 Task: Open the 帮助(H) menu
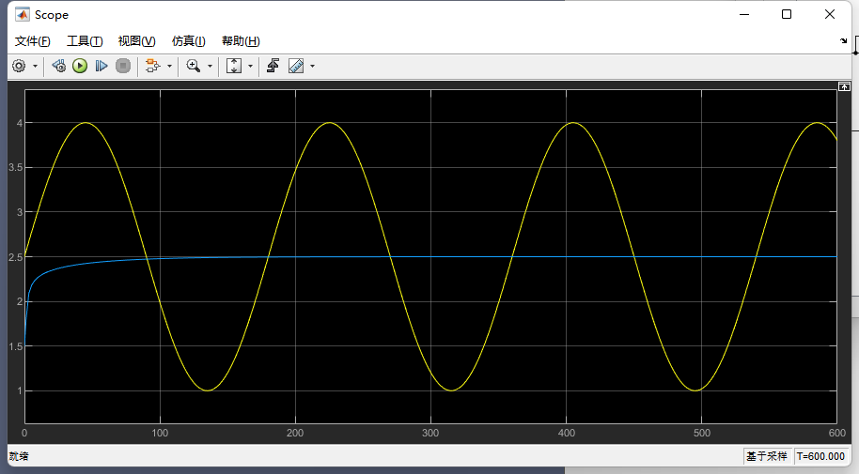[x=241, y=41]
